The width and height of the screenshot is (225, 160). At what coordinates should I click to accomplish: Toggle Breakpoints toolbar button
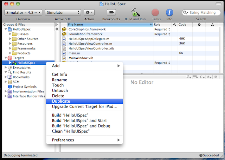point(111,13)
